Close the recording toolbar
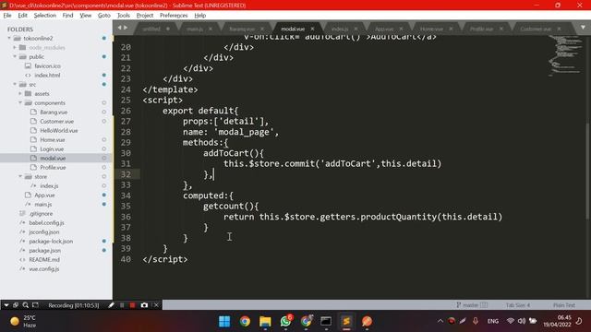 [x=156, y=305]
